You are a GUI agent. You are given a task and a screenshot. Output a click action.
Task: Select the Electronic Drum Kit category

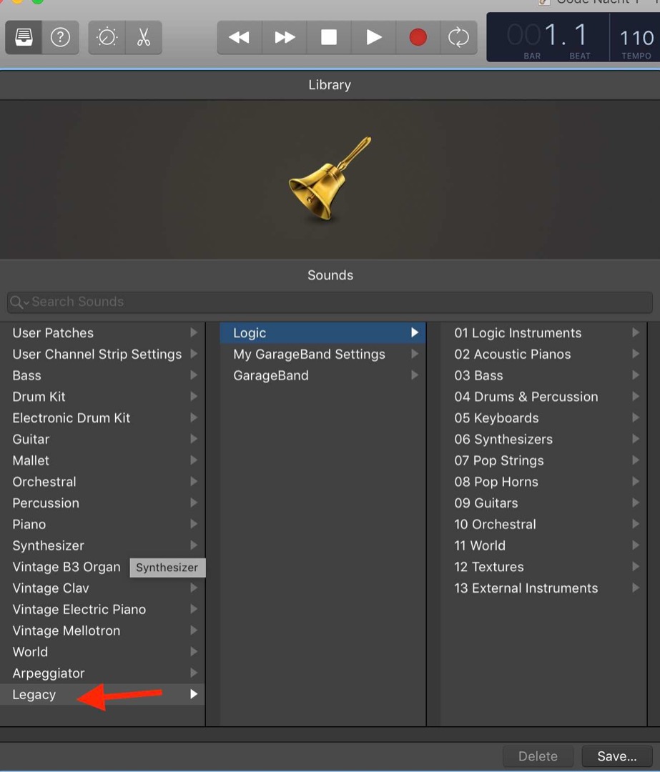coord(102,417)
